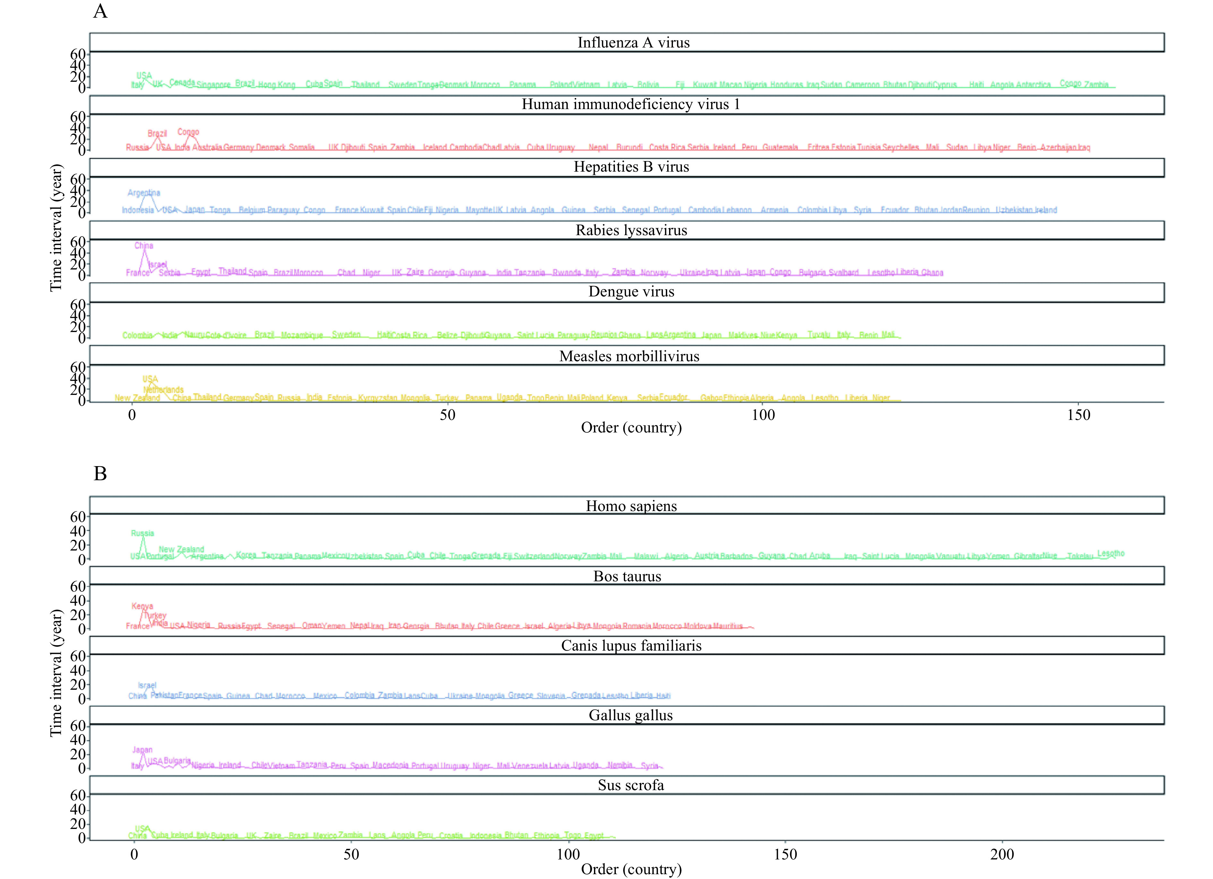Viewport: 1213px width, 879px height.
Task: Click the 'Israel' label in Rabies lyssavirus plot
Action: click(x=158, y=265)
